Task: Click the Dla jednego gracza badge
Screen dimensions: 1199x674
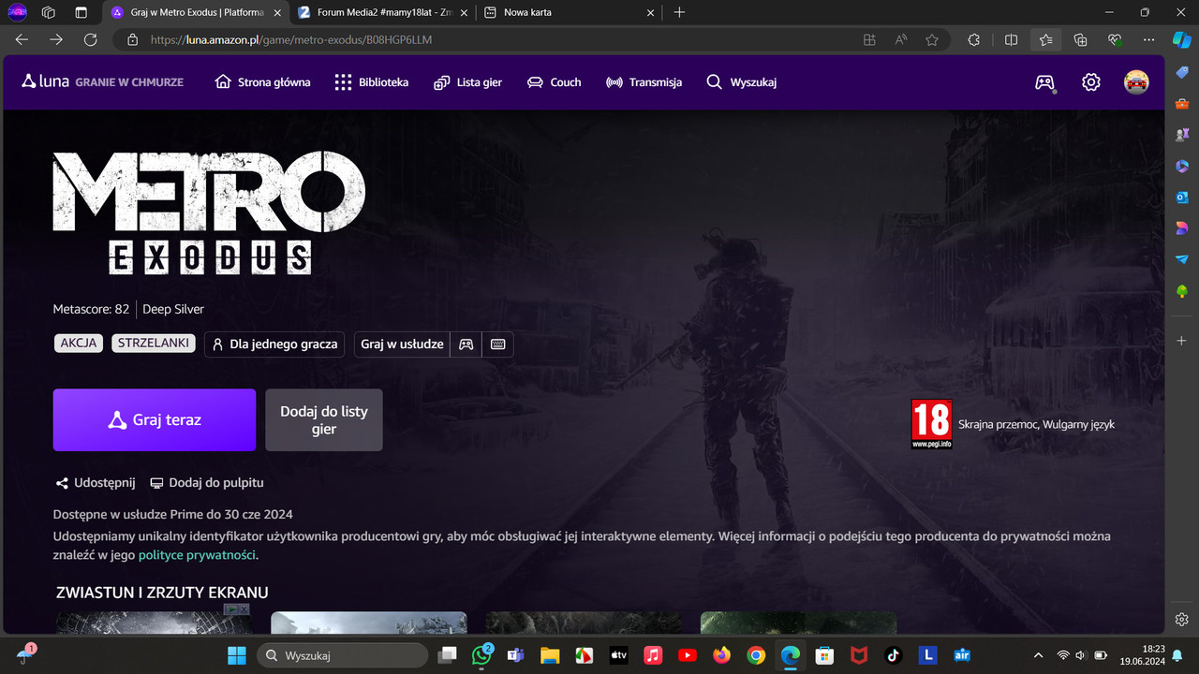Action: click(274, 344)
